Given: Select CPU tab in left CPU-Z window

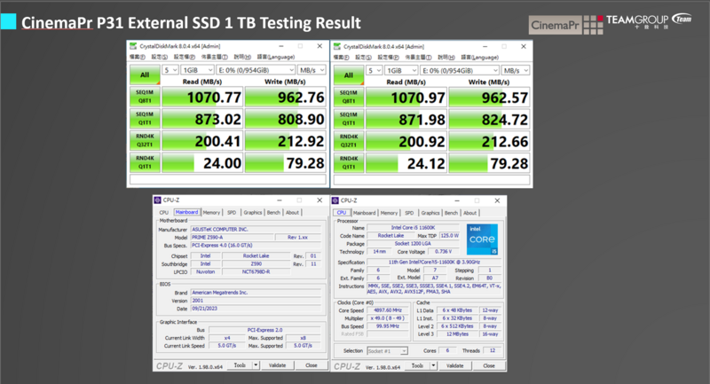Looking at the screenshot, I should point(163,212).
